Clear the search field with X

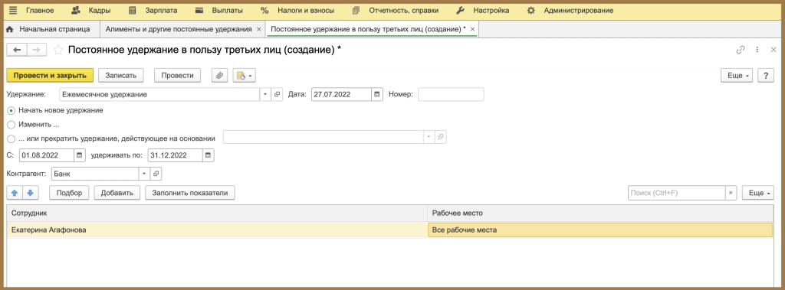tap(731, 193)
